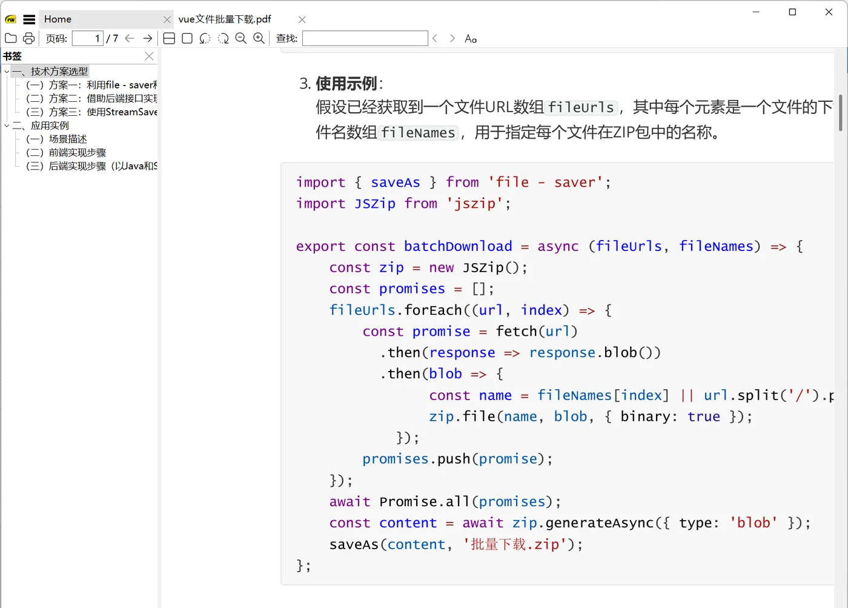Open bookmark 方案一: 利用file - saver
Image resolution: width=848 pixels, height=608 pixels.
[x=91, y=85]
